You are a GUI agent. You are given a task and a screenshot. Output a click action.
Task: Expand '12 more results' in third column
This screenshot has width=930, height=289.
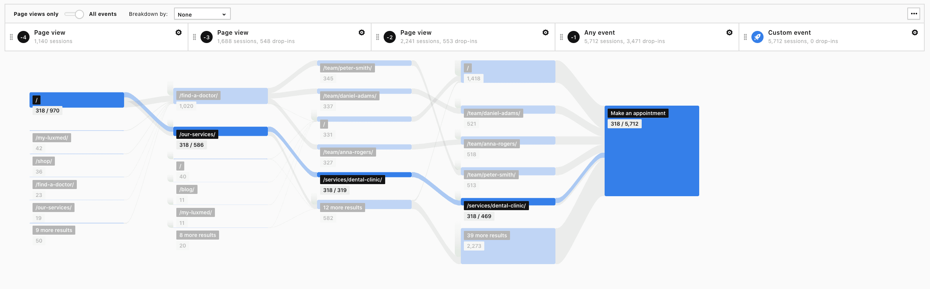(x=342, y=208)
